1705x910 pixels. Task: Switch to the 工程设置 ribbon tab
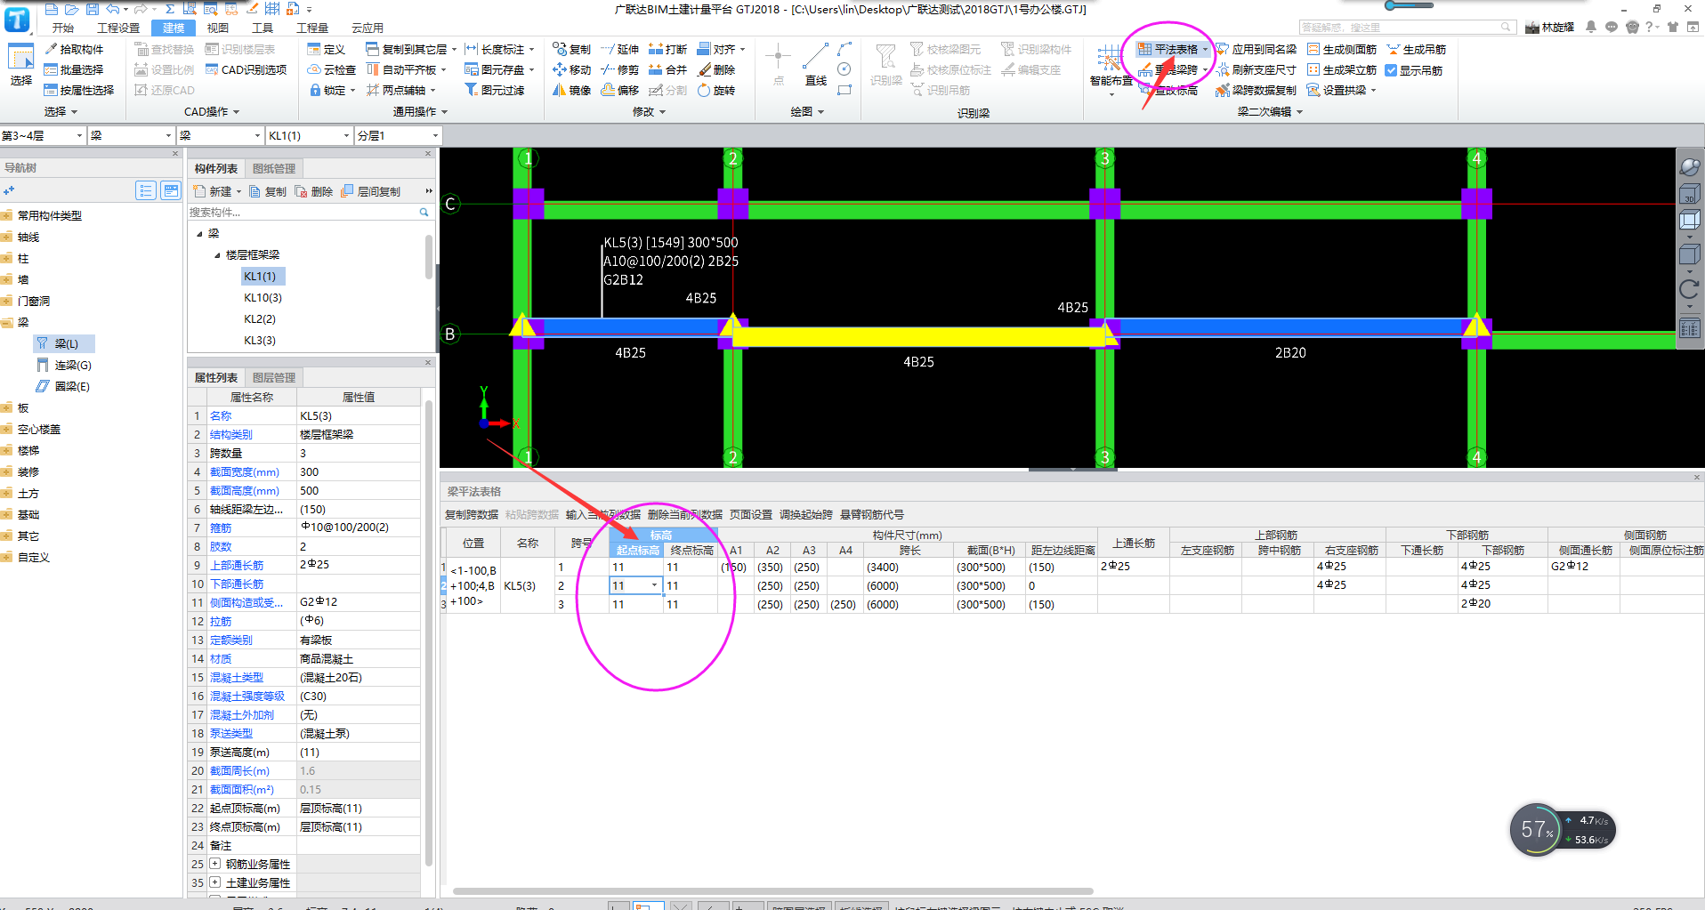(x=118, y=28)
